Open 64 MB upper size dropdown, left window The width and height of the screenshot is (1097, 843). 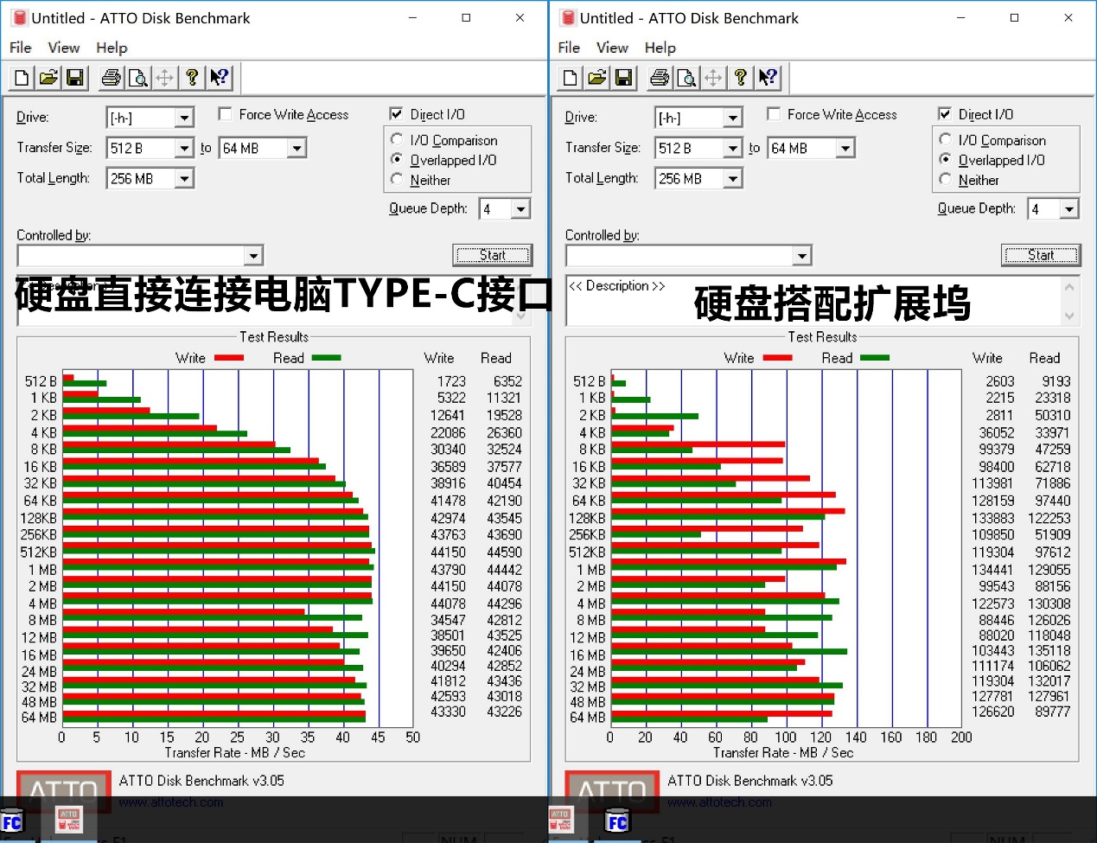[297, 149]
